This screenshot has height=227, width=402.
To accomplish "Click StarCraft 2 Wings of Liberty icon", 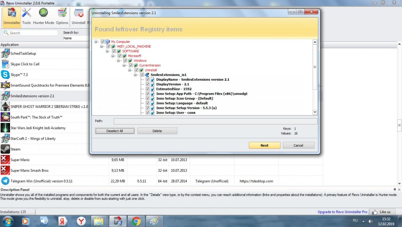I will click(5, 139).
